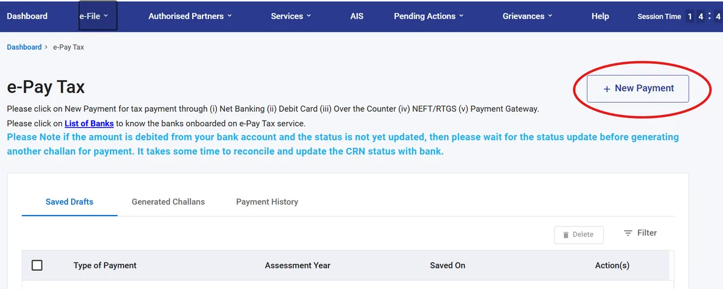Open the Authorised Partners dropdown
723x289 pixels.
pyautogui.click(x=190, y=16)
